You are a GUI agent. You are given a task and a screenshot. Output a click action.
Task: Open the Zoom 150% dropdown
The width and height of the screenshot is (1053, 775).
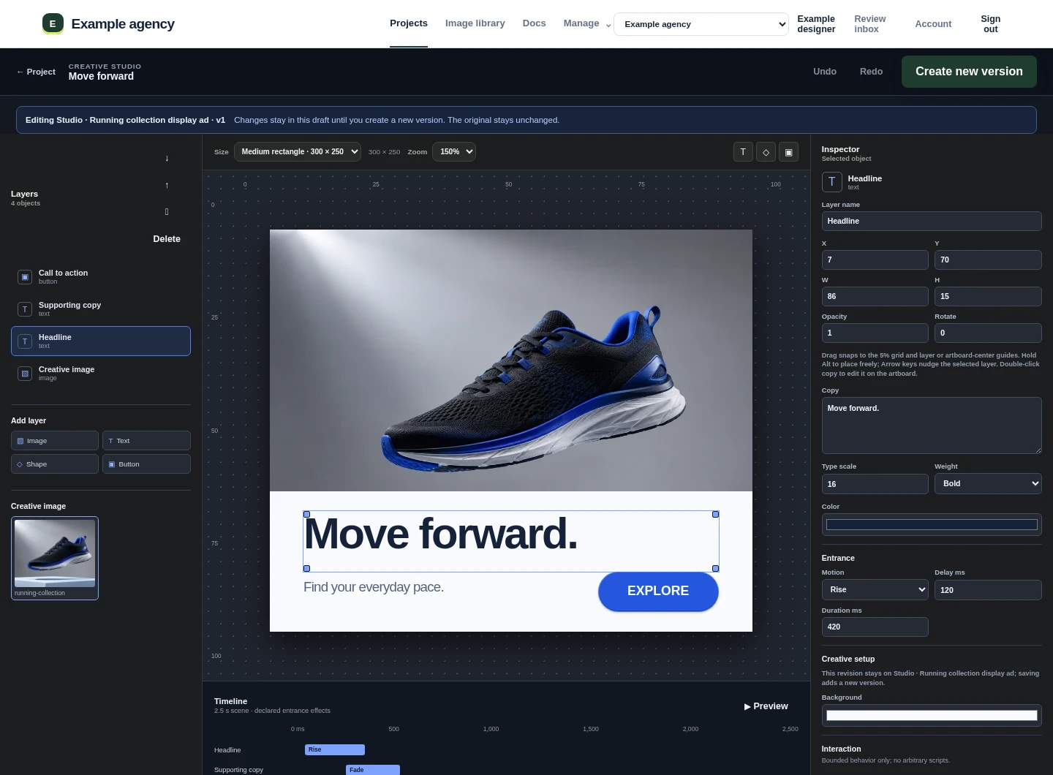[x=454, y=152]
